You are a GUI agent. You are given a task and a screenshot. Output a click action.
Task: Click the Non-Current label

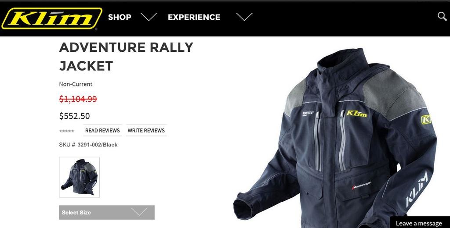[76, 84]
